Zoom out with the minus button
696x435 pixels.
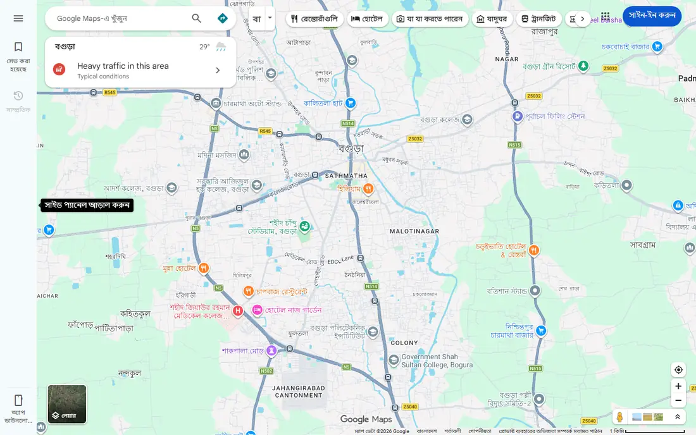tap(678, 400)
